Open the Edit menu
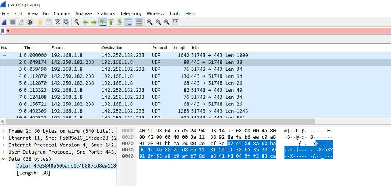Screen dimensions: 391x186 (x=19, y=13)
